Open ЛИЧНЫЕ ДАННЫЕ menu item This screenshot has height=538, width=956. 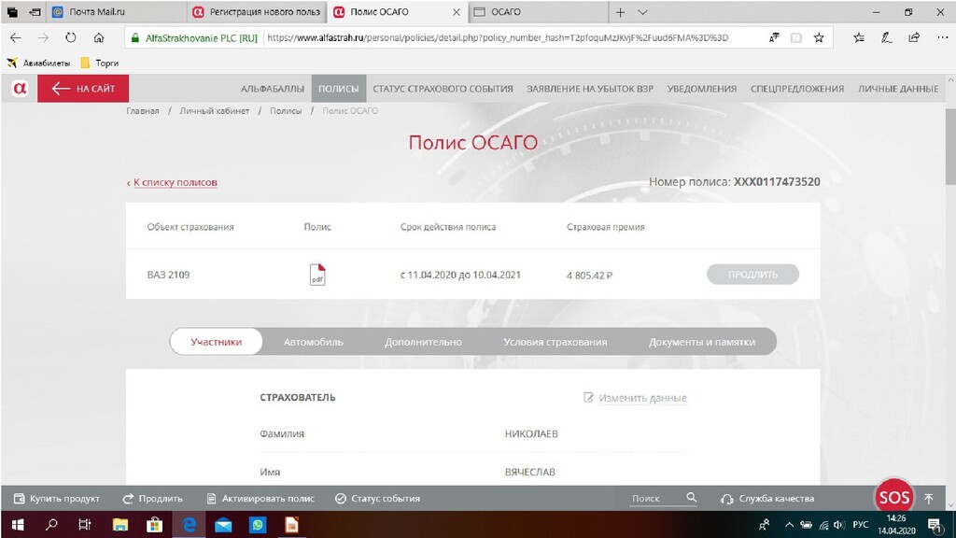898,89
